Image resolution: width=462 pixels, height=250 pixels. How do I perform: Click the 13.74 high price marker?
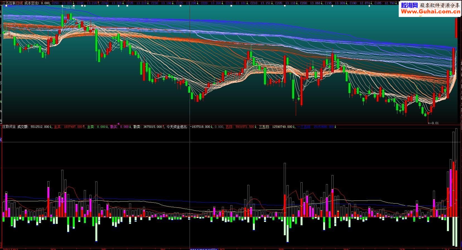click(71, 8)
